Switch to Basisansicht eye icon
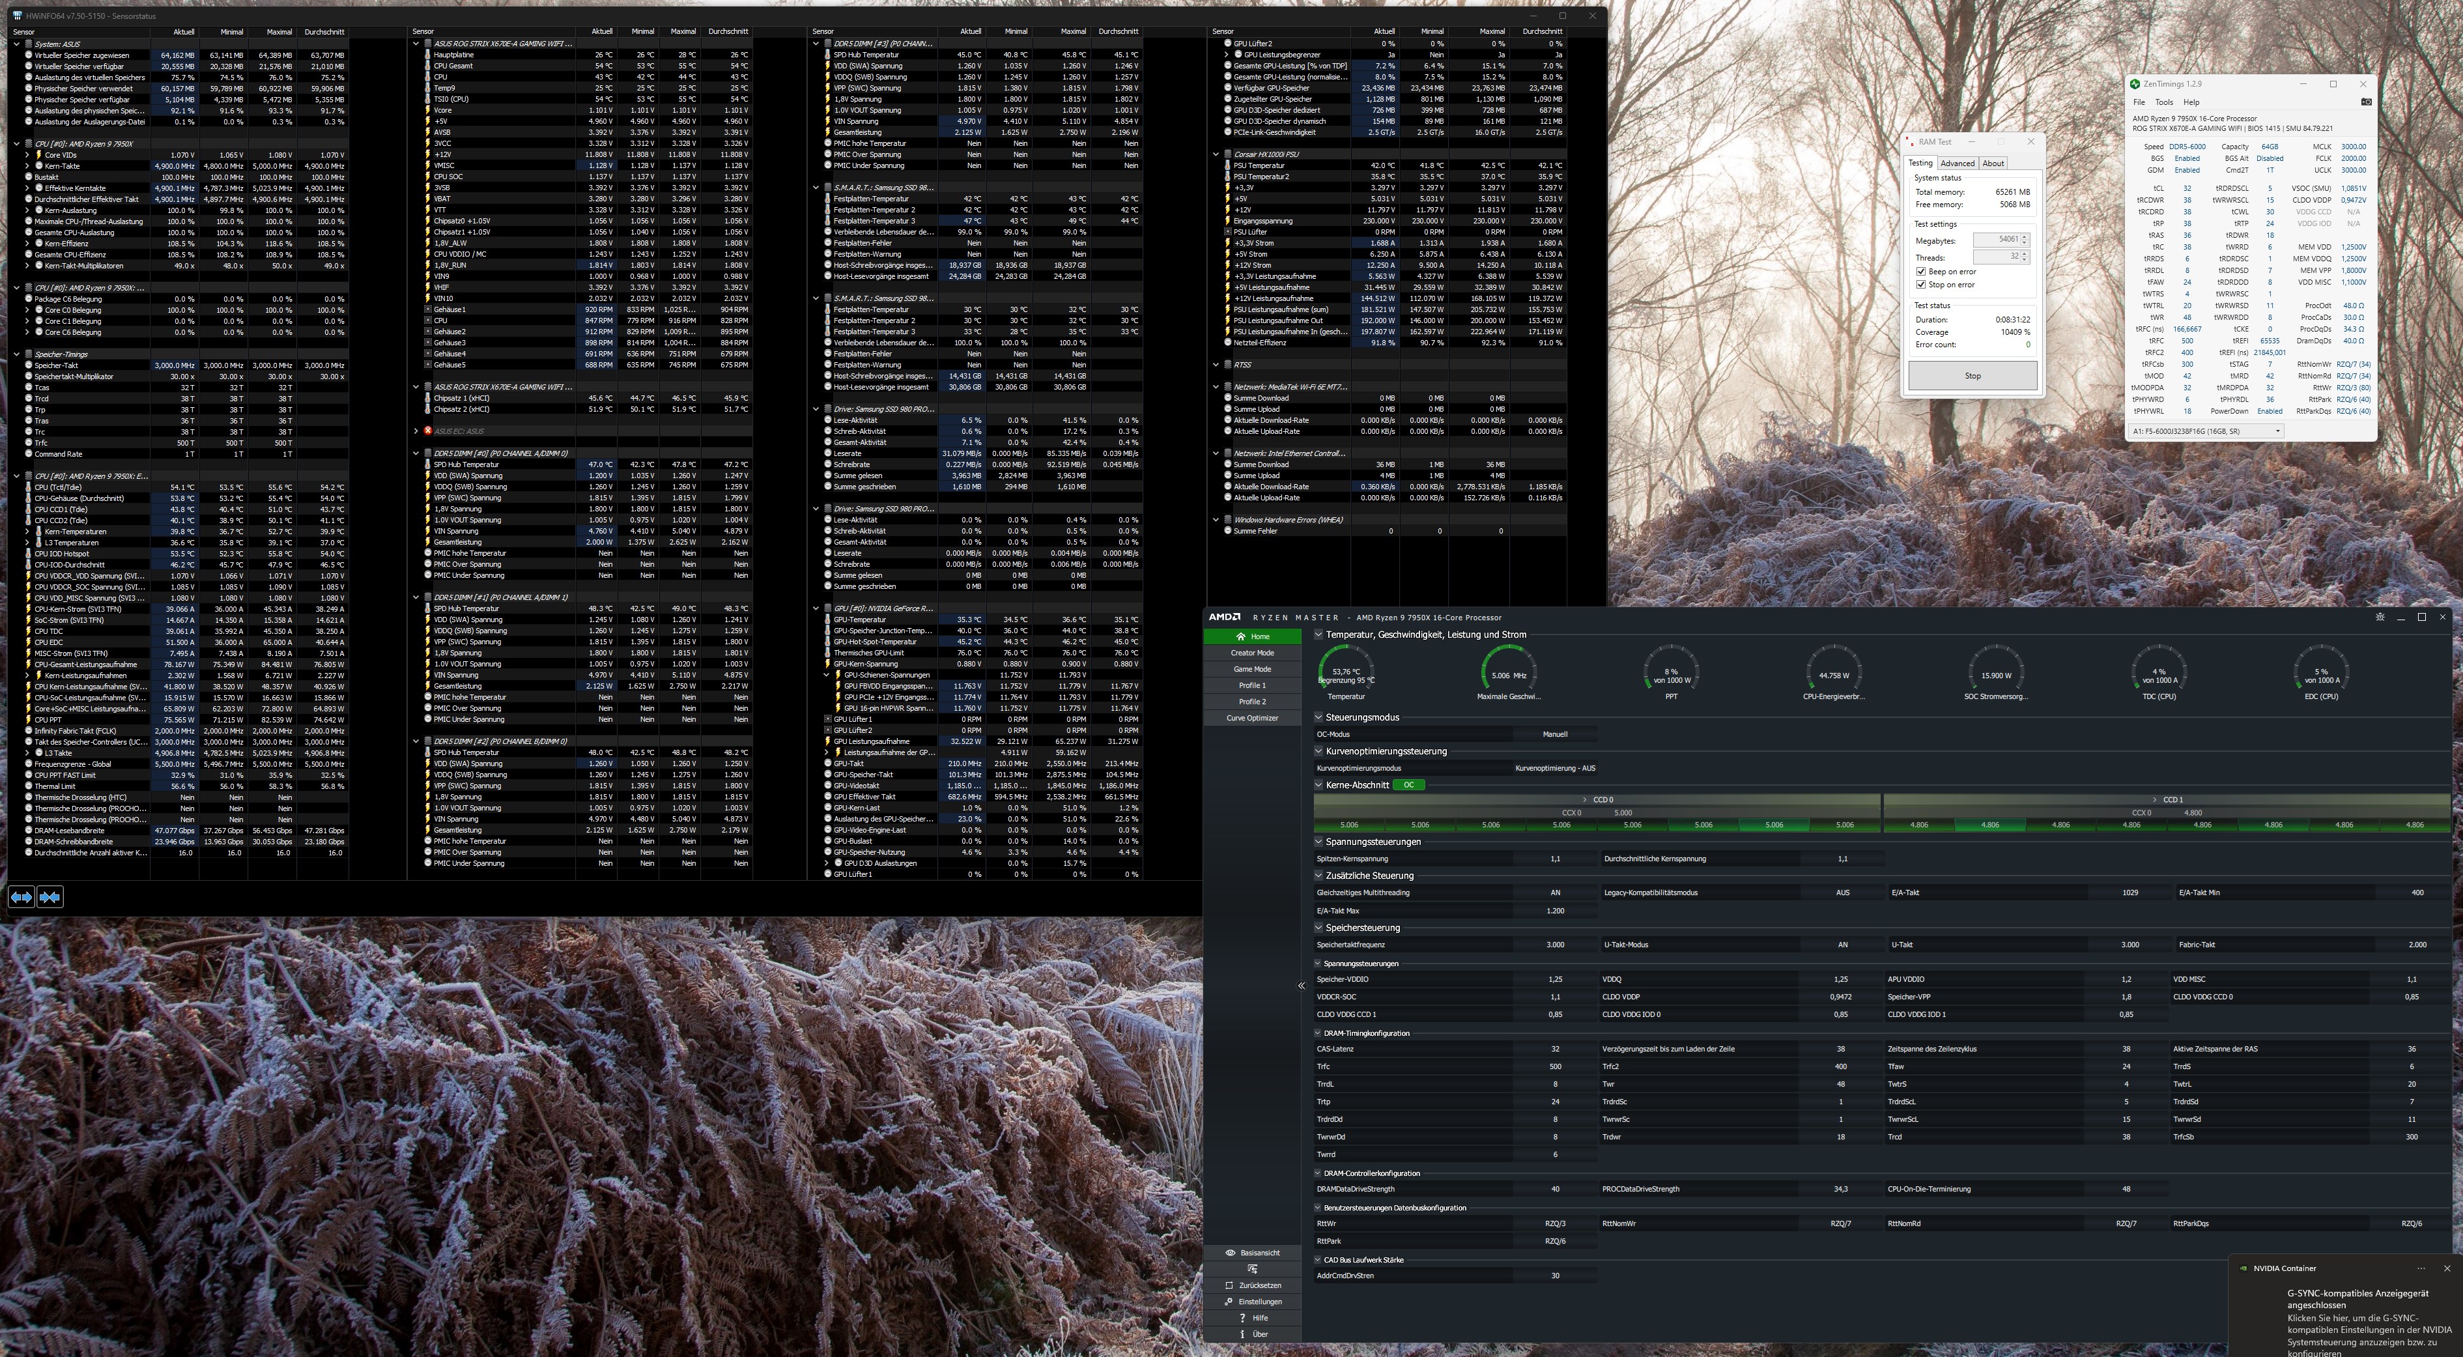This screenshot has width=2463, height=1357. coord(1231,1253)
